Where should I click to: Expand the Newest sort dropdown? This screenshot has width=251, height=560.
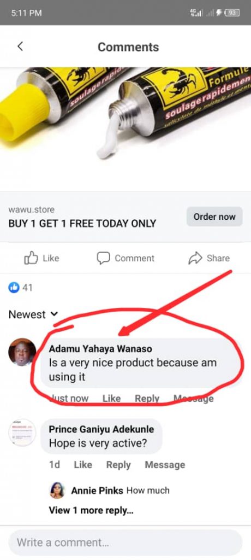point(33,314)
